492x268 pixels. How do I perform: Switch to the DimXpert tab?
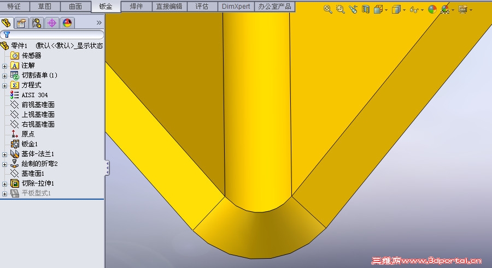pos(236,6)
